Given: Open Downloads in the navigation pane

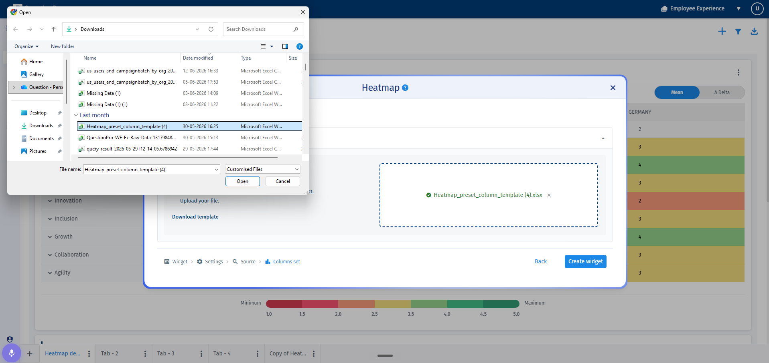Looking at the screenshot, I should point(41,126).
